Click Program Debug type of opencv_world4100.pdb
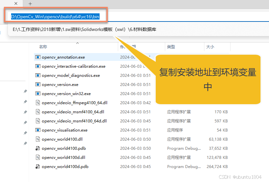This screenshot has height=182, width=269. (184, 148)
